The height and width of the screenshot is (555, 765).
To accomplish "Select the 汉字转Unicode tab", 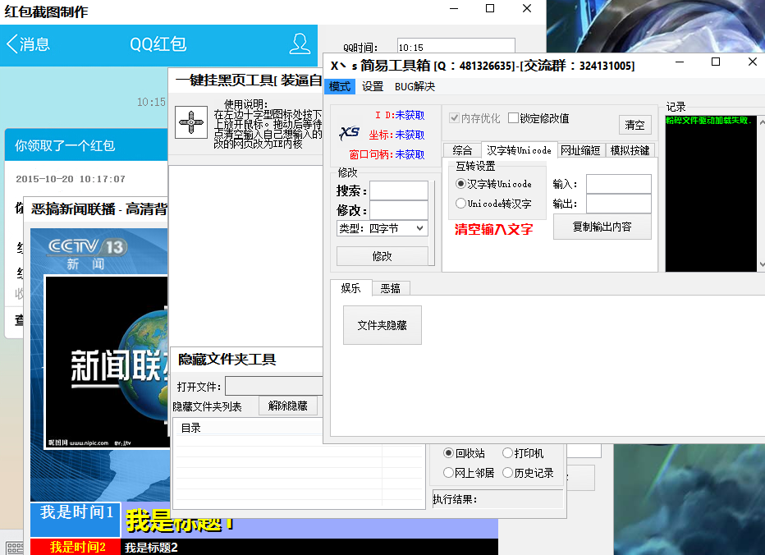I will (519, 150).
